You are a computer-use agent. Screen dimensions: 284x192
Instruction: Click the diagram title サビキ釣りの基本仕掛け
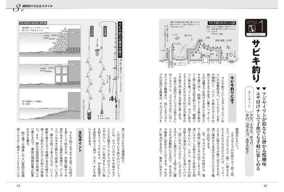[x=120, y=39]
